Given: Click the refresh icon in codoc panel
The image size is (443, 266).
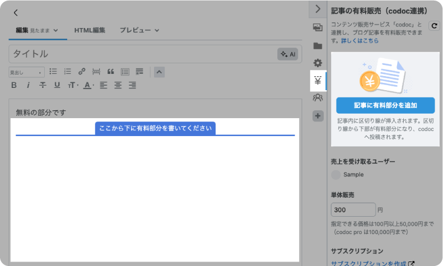Looking at the screenshot, I should click(434, 26).
